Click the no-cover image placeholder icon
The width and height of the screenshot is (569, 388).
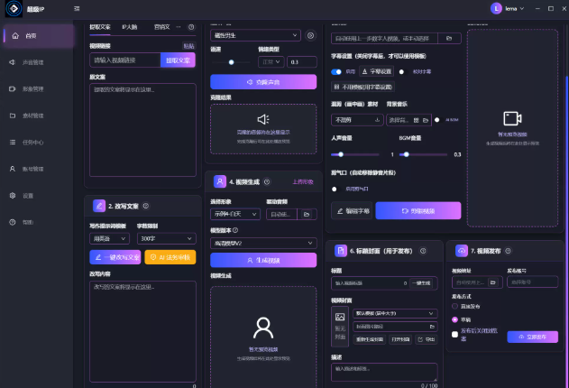pos(340,317)
